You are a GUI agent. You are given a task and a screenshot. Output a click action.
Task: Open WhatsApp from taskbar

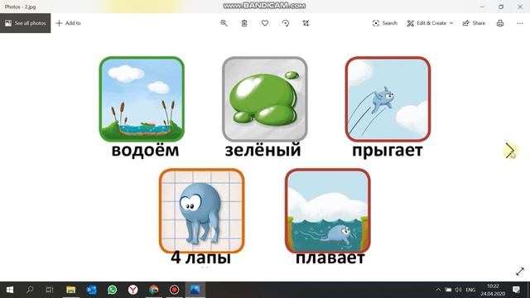pos(113,290)
